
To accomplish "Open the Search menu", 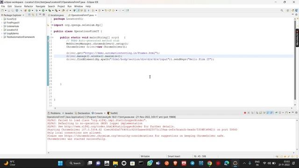I will click(51, 6).
